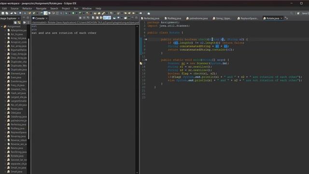Click the highlighter pencil toolbar icon

pos(103,13)
